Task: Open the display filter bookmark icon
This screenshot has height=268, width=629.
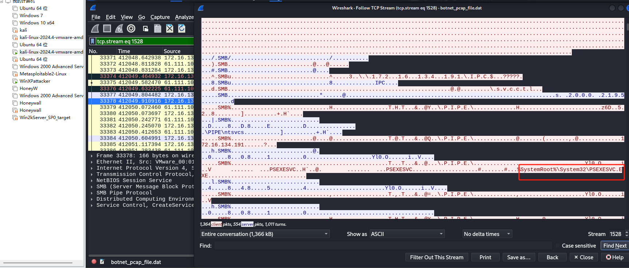Action: pyautogui.click(x=93, y=41)
